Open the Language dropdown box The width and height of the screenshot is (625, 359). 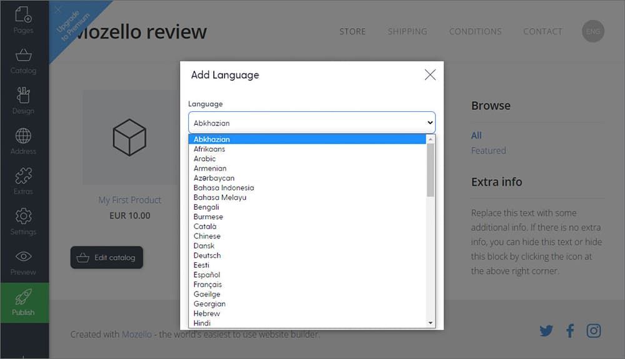tap(312, 122)
